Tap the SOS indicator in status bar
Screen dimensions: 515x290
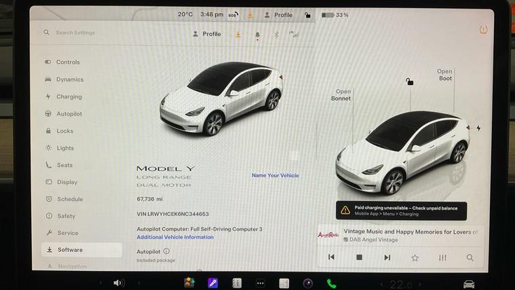(233, 15)
